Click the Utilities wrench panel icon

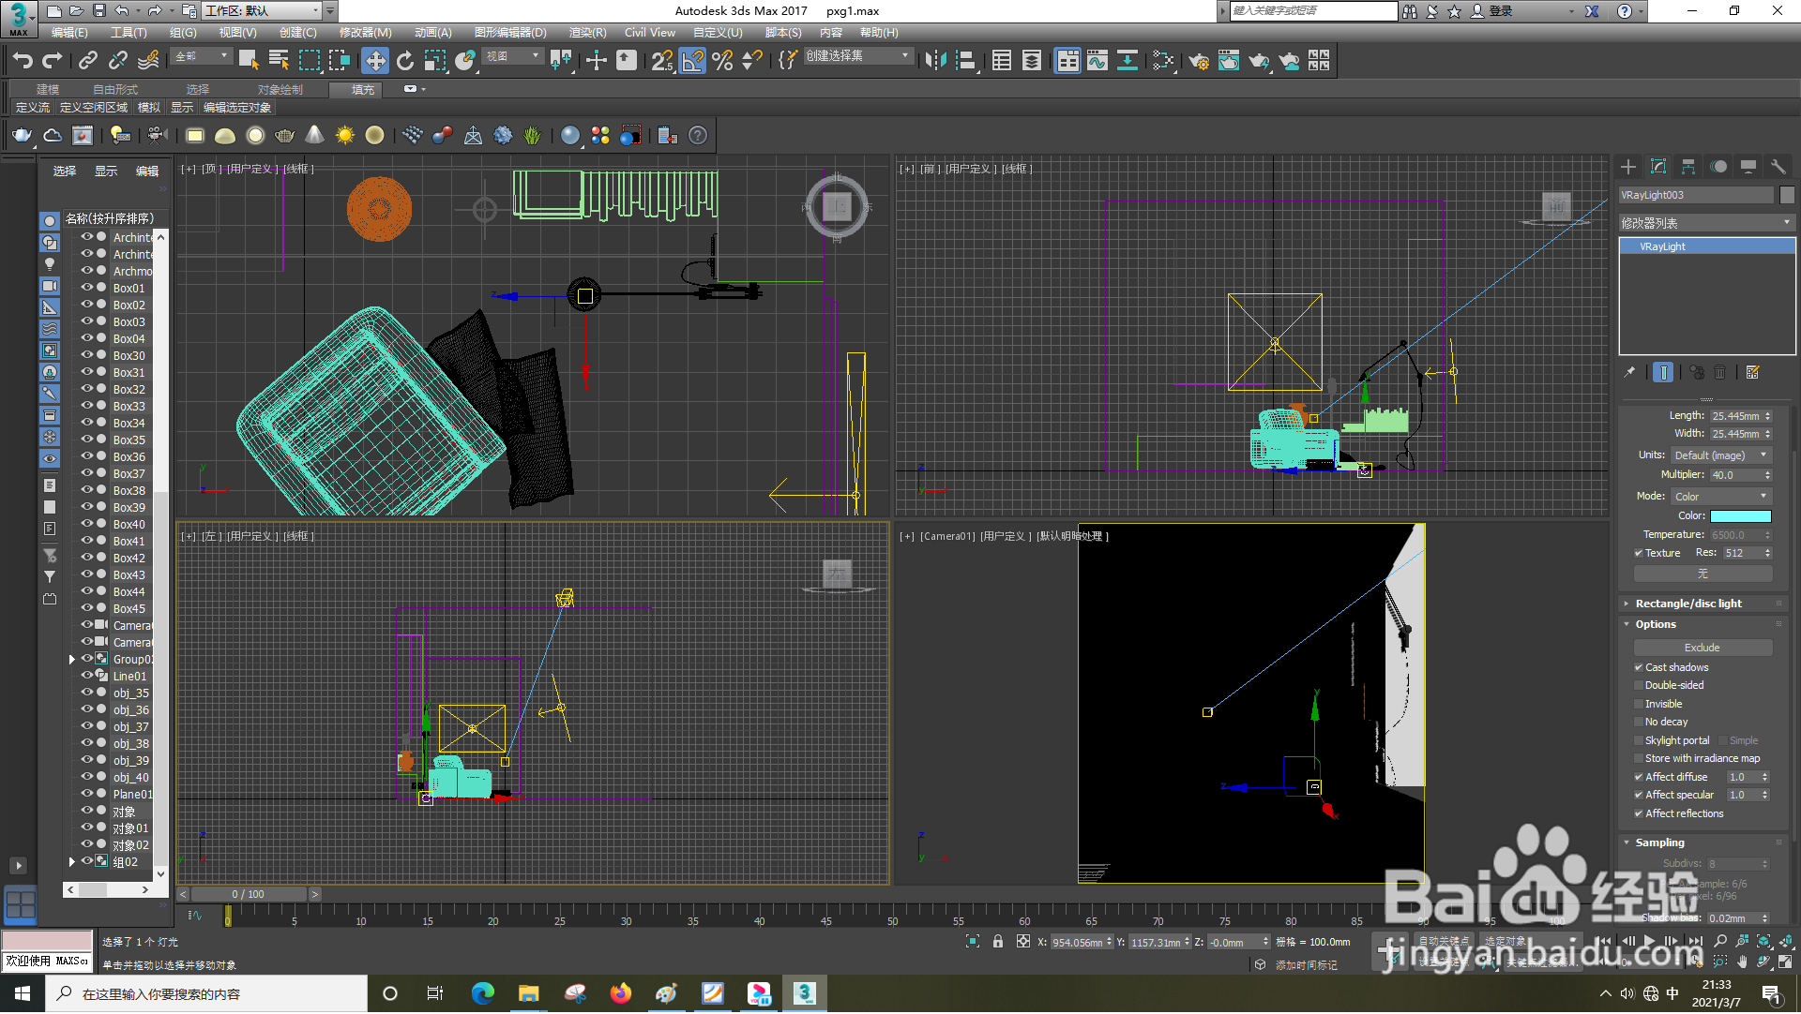point(1778,167)
